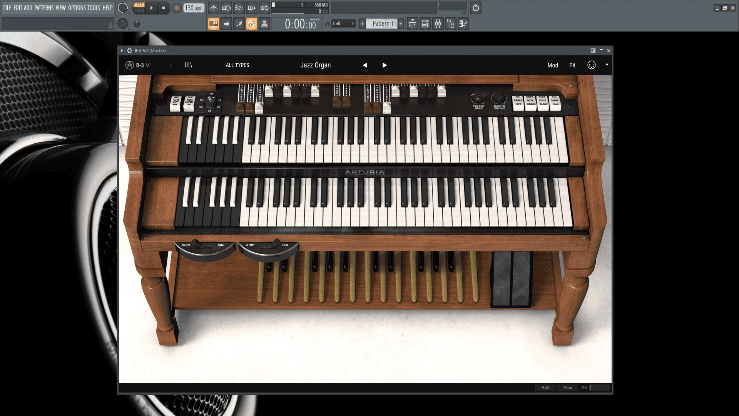Image resolution: width=739 pixels, height=416 pixels.
Task: Click the time display 0:00:00
Action: [x=300, y=24]
